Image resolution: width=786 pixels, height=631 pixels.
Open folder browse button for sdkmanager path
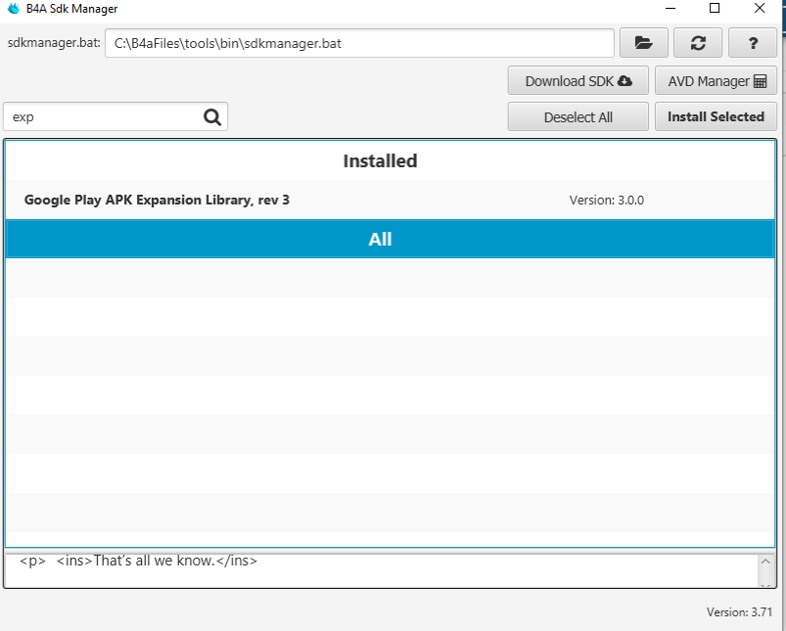click(x=644, y=43)
